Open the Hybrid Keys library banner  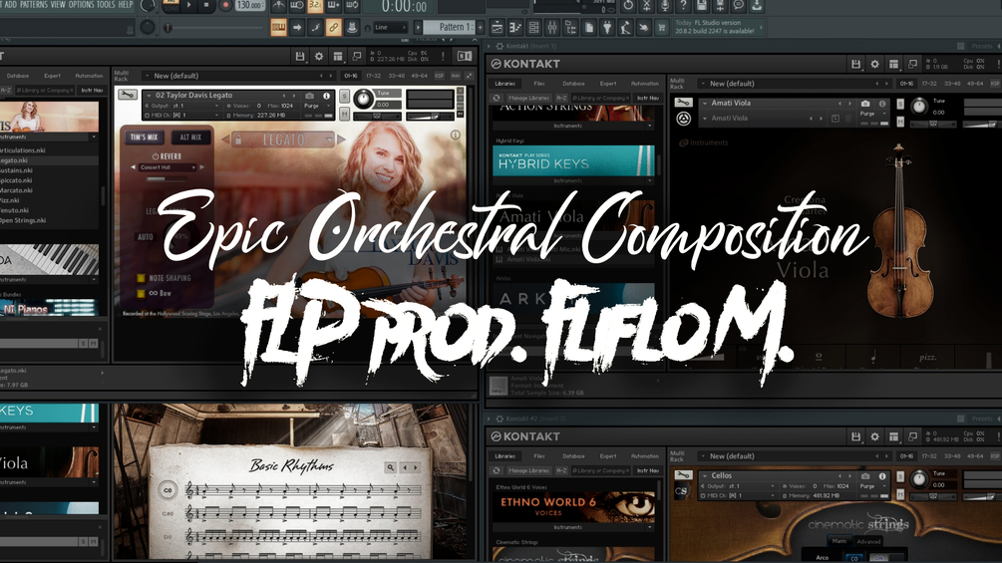coord(573,160)
